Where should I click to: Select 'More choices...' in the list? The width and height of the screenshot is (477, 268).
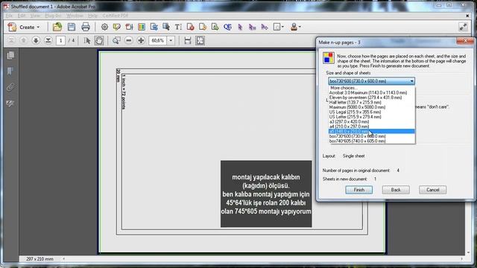coord(371,88)
